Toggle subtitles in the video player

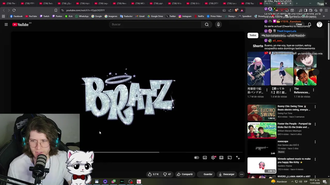pyautogui.click(x=205, y=158)
